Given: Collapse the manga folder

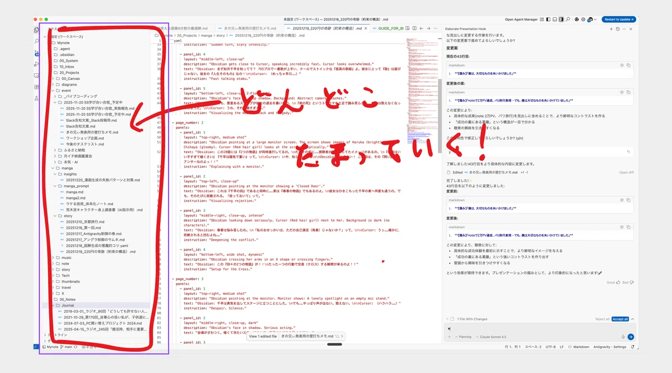Looking at the screenshot, I should tap(67, 168).
